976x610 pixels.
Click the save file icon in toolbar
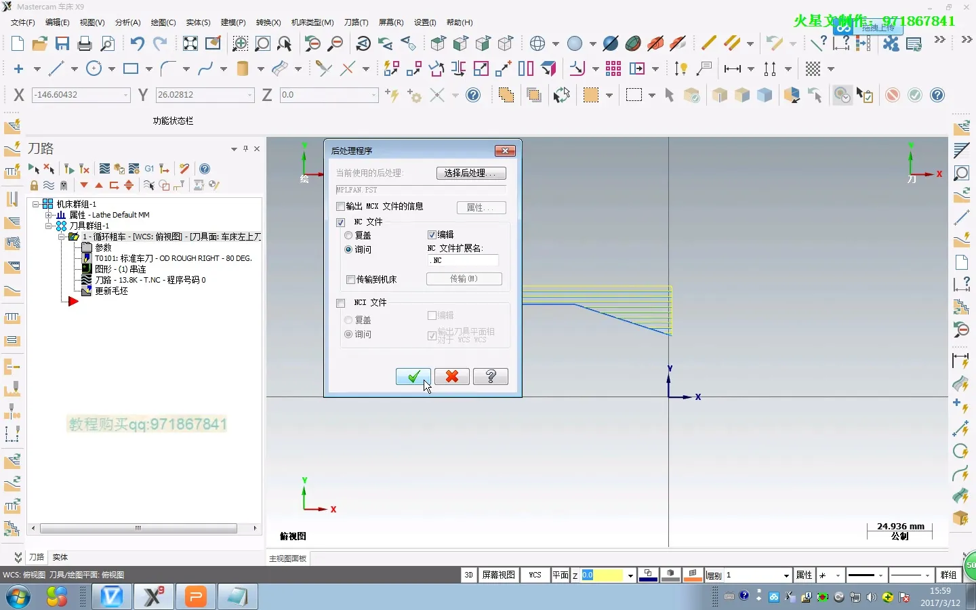62,44
